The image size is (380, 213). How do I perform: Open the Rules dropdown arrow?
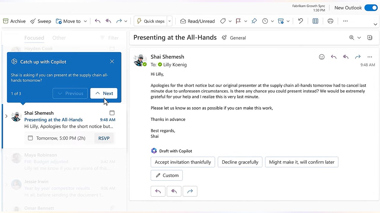pos(288,21)
